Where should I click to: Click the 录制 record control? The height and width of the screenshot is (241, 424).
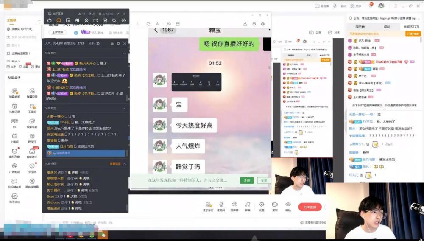tap(275, 207)
